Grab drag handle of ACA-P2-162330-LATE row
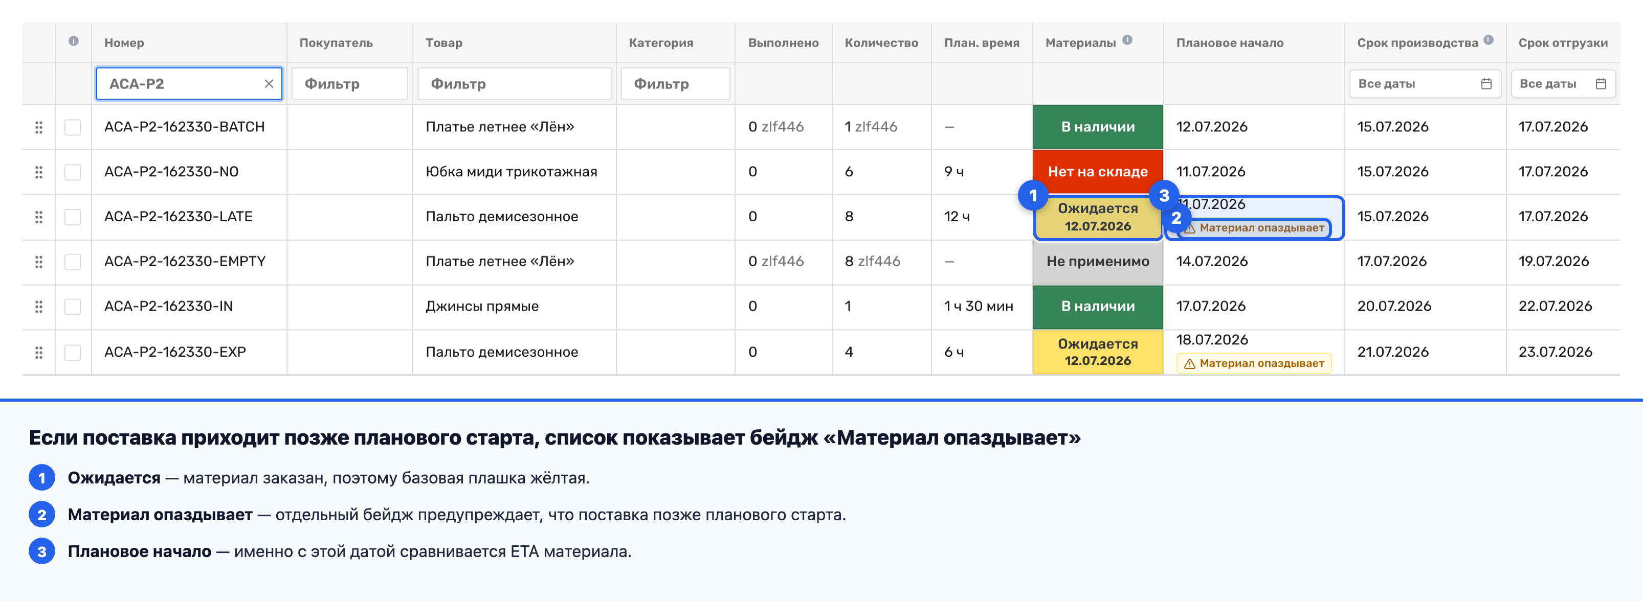This screenshot has width=1643, height=602. pyautogui.click(x=39, y=217)
